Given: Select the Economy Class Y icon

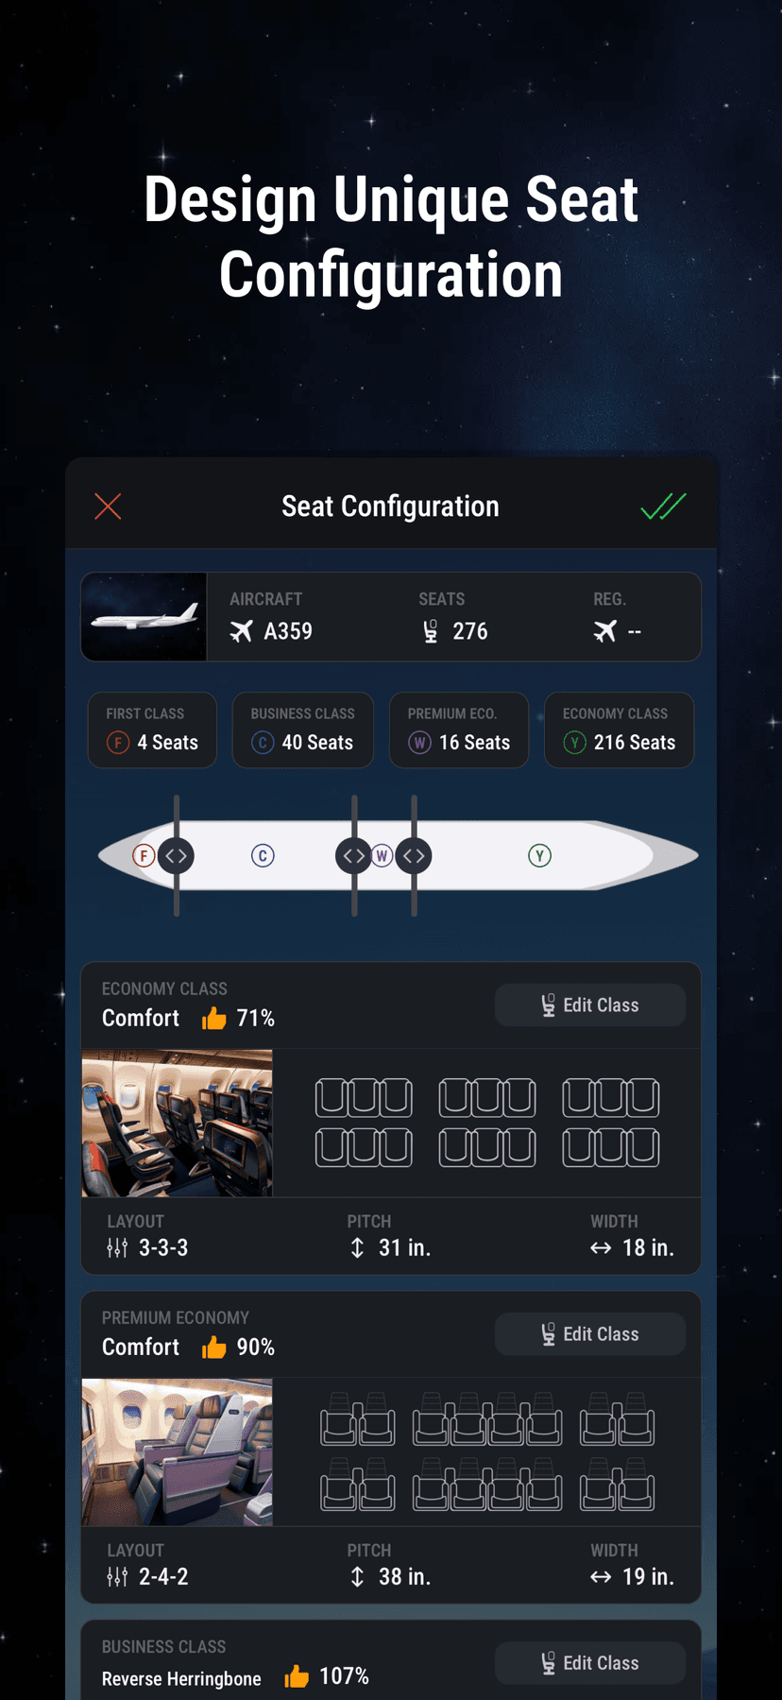Looking at the screenshot, I should click(x=574, y=743).
